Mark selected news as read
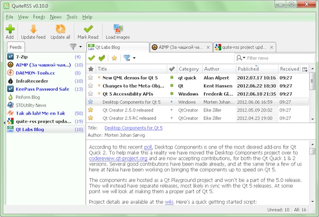 91,58
